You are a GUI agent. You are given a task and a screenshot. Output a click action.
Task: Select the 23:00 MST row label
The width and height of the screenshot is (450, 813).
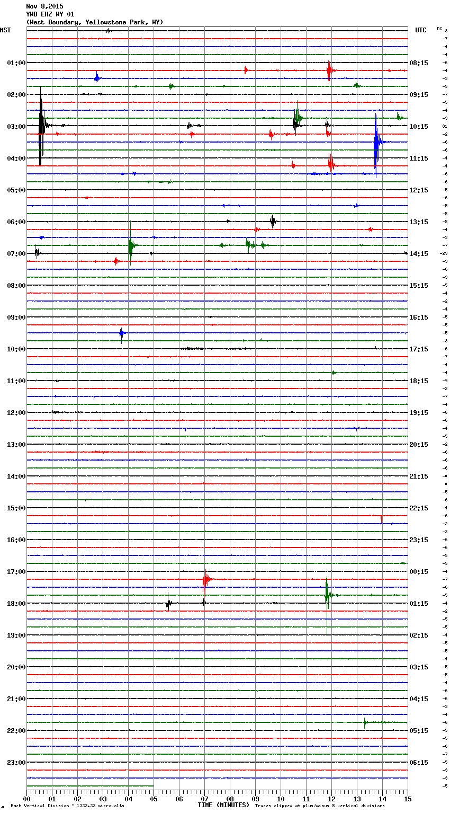coord(16,762)
